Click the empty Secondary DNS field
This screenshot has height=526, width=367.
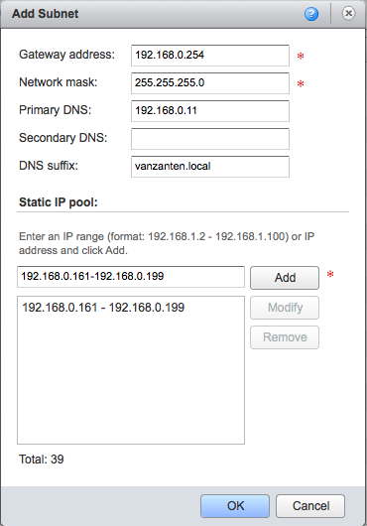pyautogui.click(x=210, y=139)
